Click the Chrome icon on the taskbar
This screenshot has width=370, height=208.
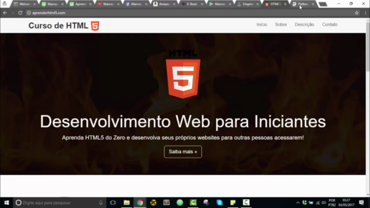(140, 203)
